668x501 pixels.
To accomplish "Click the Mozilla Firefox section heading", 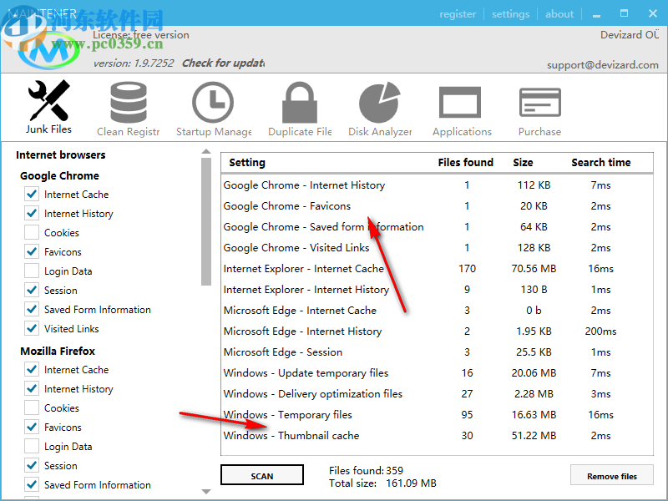I will pos(58,351).
